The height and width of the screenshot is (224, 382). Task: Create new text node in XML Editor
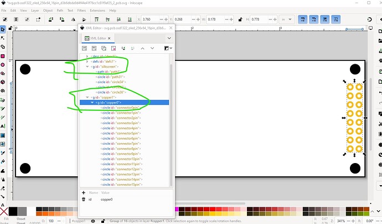point(94,48)
